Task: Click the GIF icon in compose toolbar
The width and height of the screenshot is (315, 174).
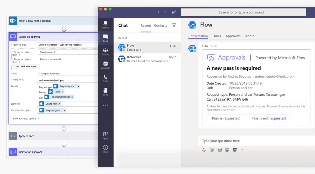Action: click(x=219, y=150)
